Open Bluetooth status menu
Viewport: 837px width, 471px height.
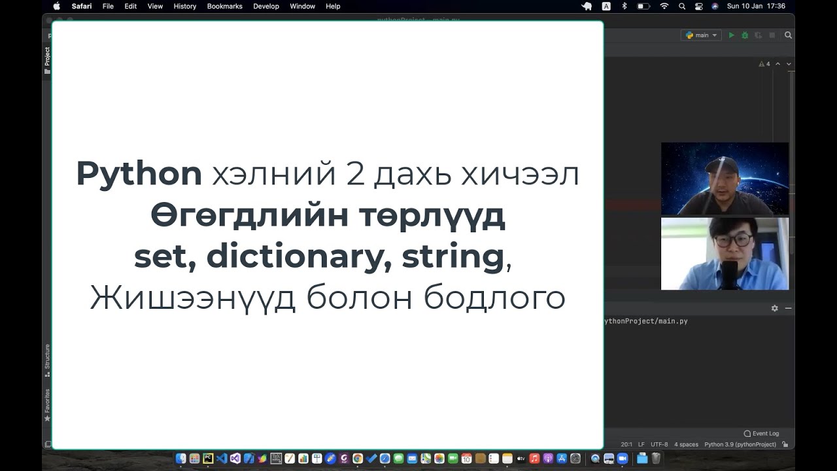click(624, 6)
